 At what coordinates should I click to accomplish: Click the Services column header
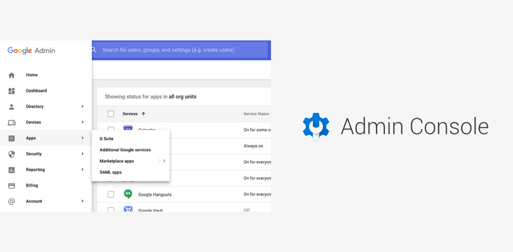pyautogui.click(x=130, y=114)
